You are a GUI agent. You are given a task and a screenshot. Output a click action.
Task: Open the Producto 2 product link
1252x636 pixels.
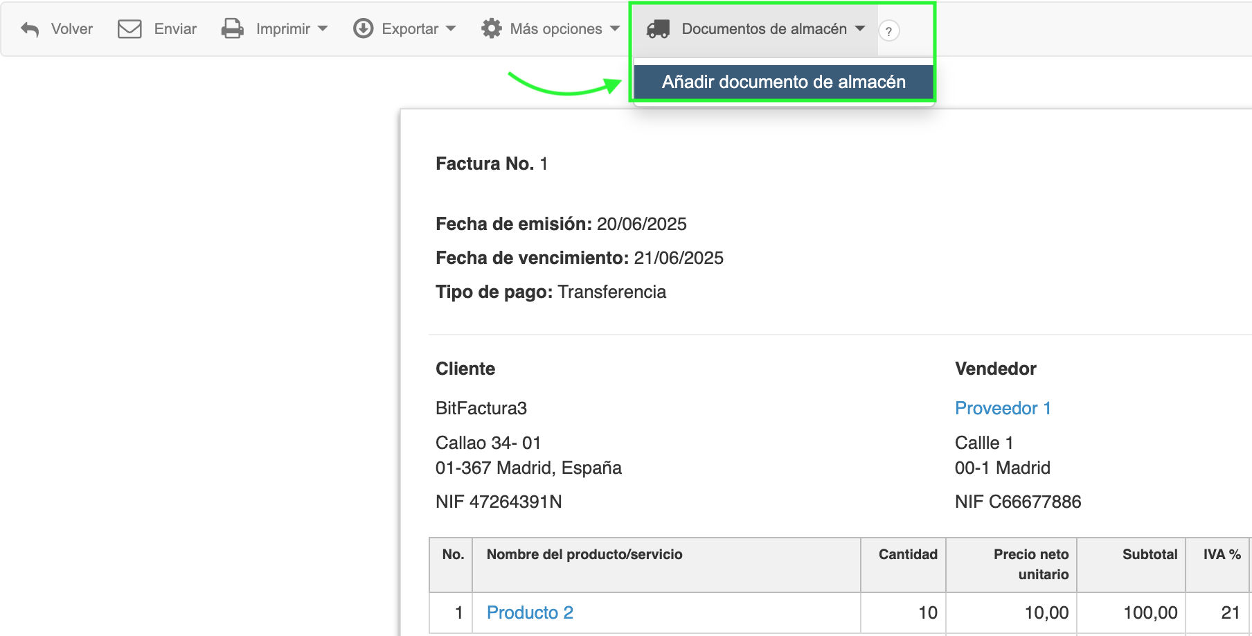pos(530,612)
